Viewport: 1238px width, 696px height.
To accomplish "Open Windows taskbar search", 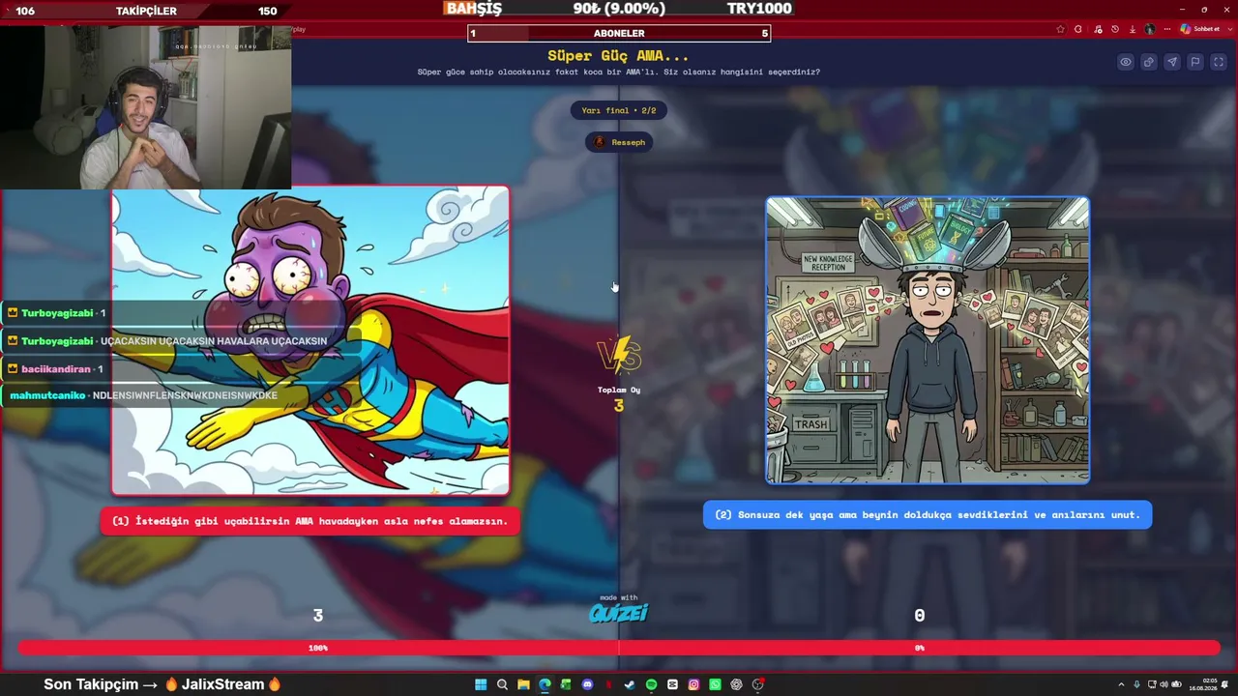I will point(502,684).
